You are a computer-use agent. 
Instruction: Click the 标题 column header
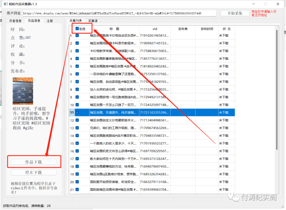pyautogui.click(x=114, y=29)
